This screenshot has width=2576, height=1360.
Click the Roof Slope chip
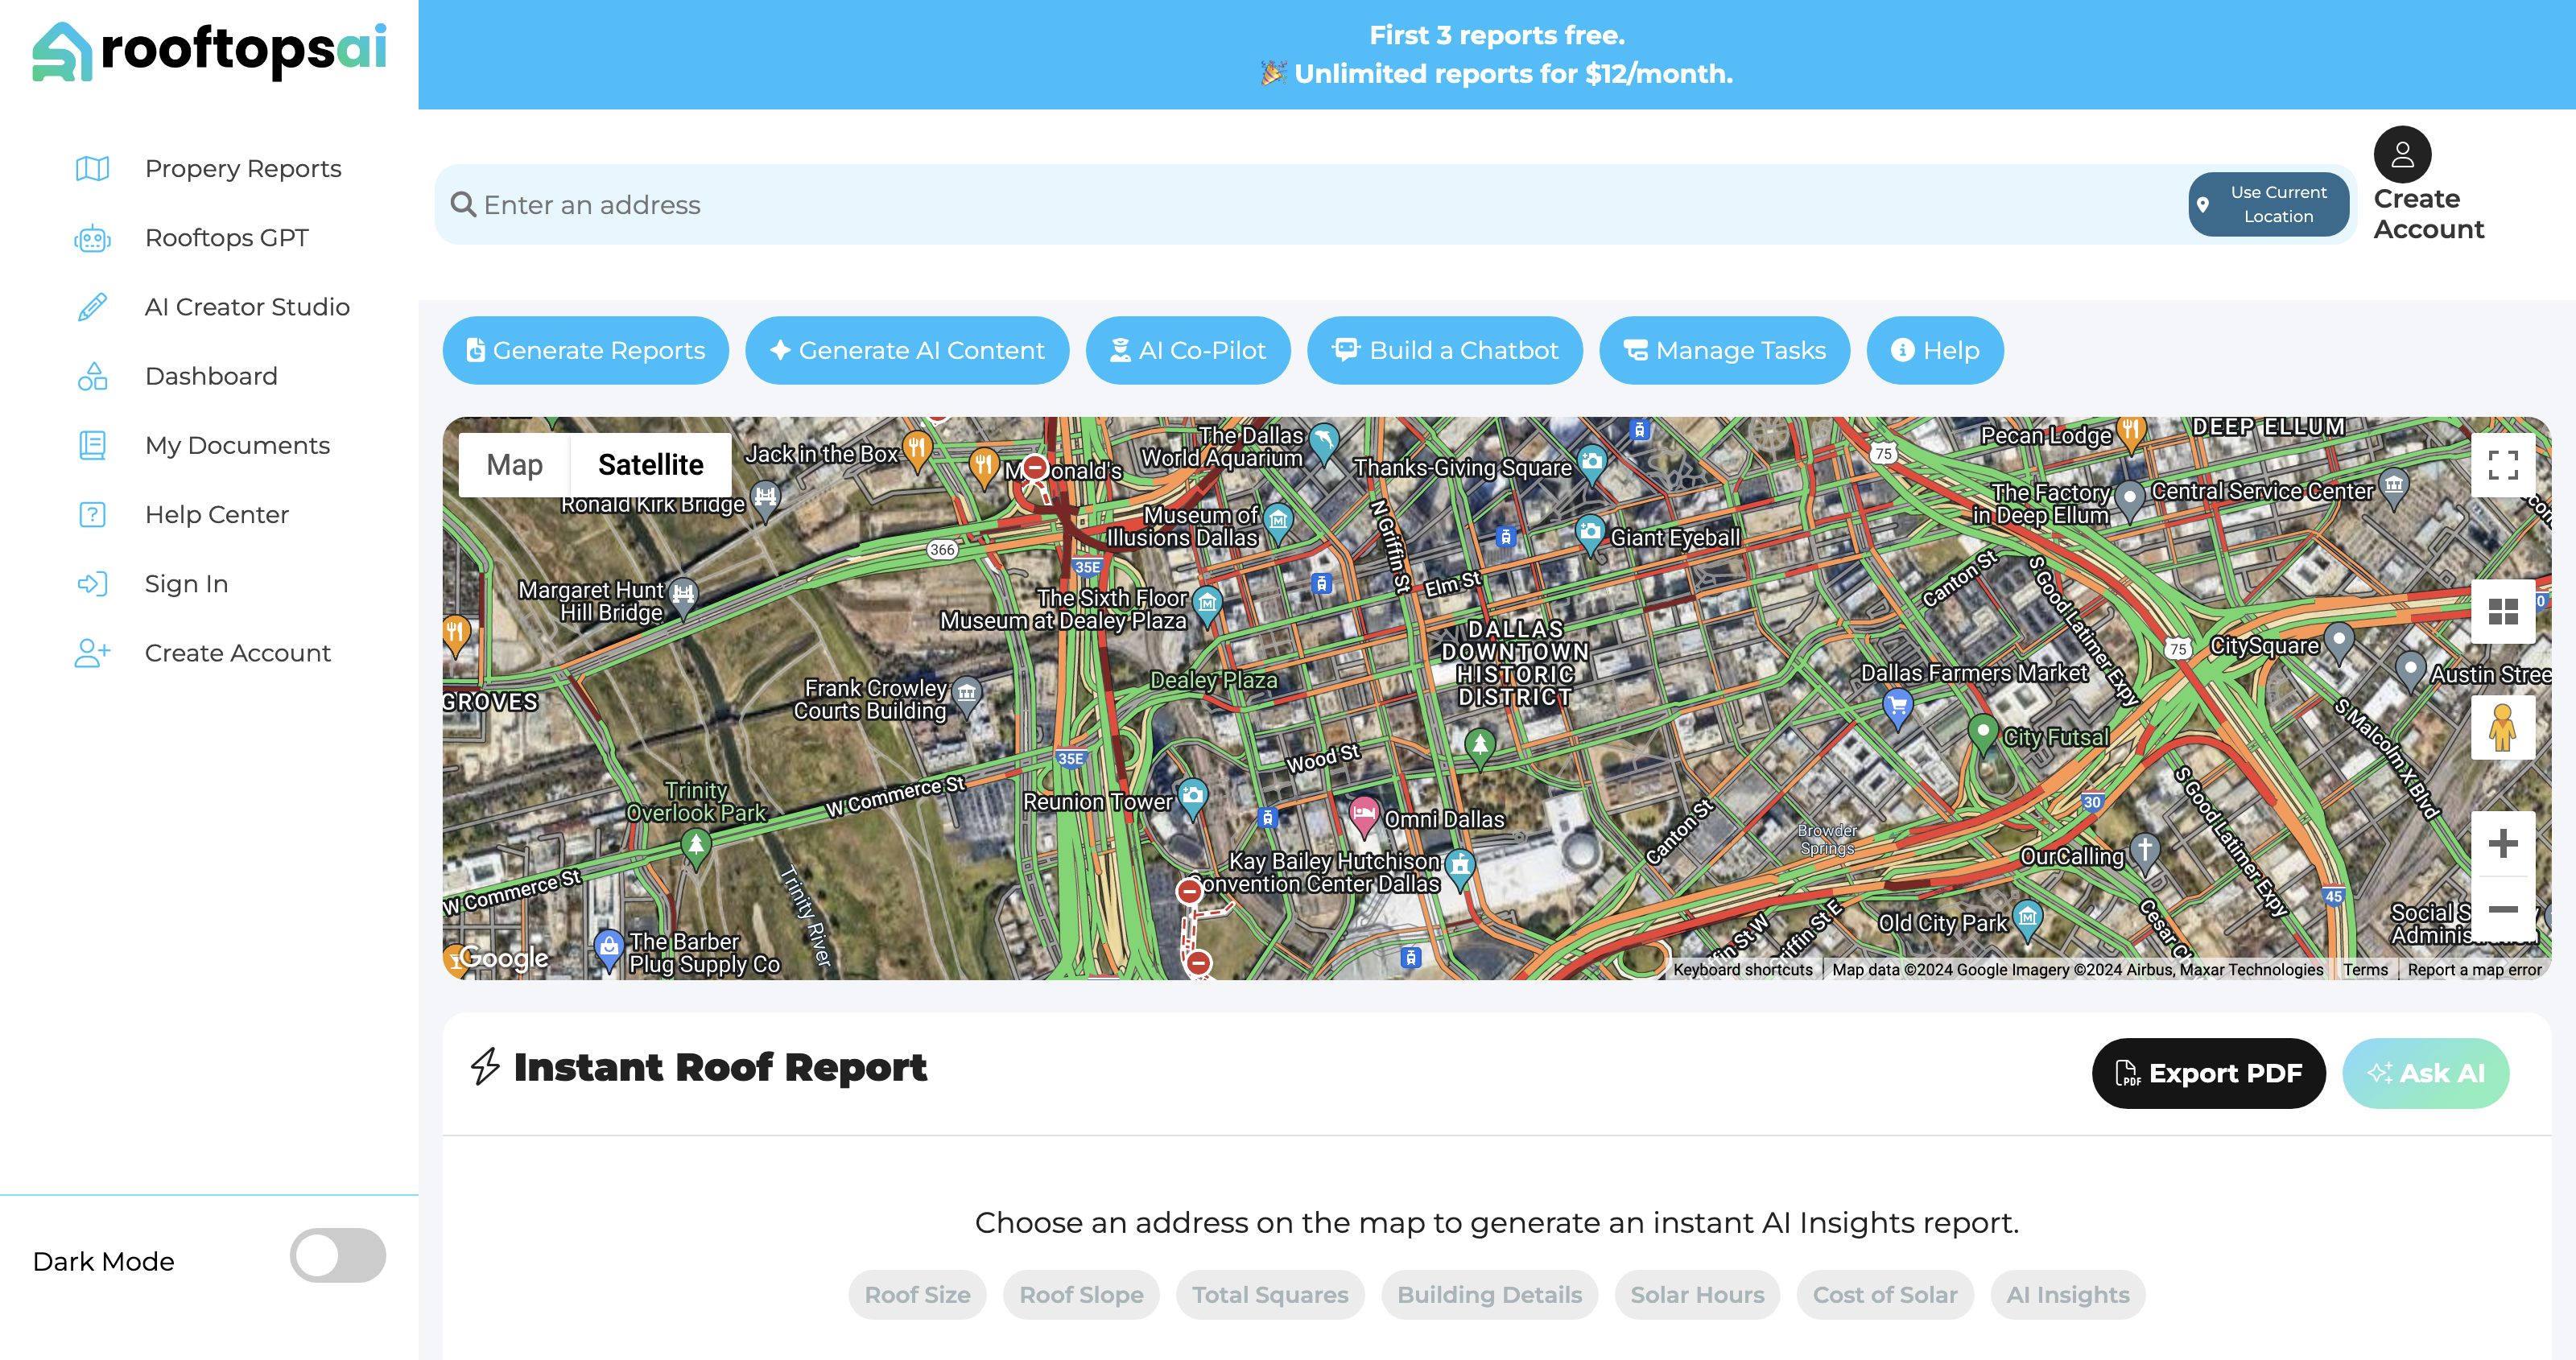pos(1081,1295)
